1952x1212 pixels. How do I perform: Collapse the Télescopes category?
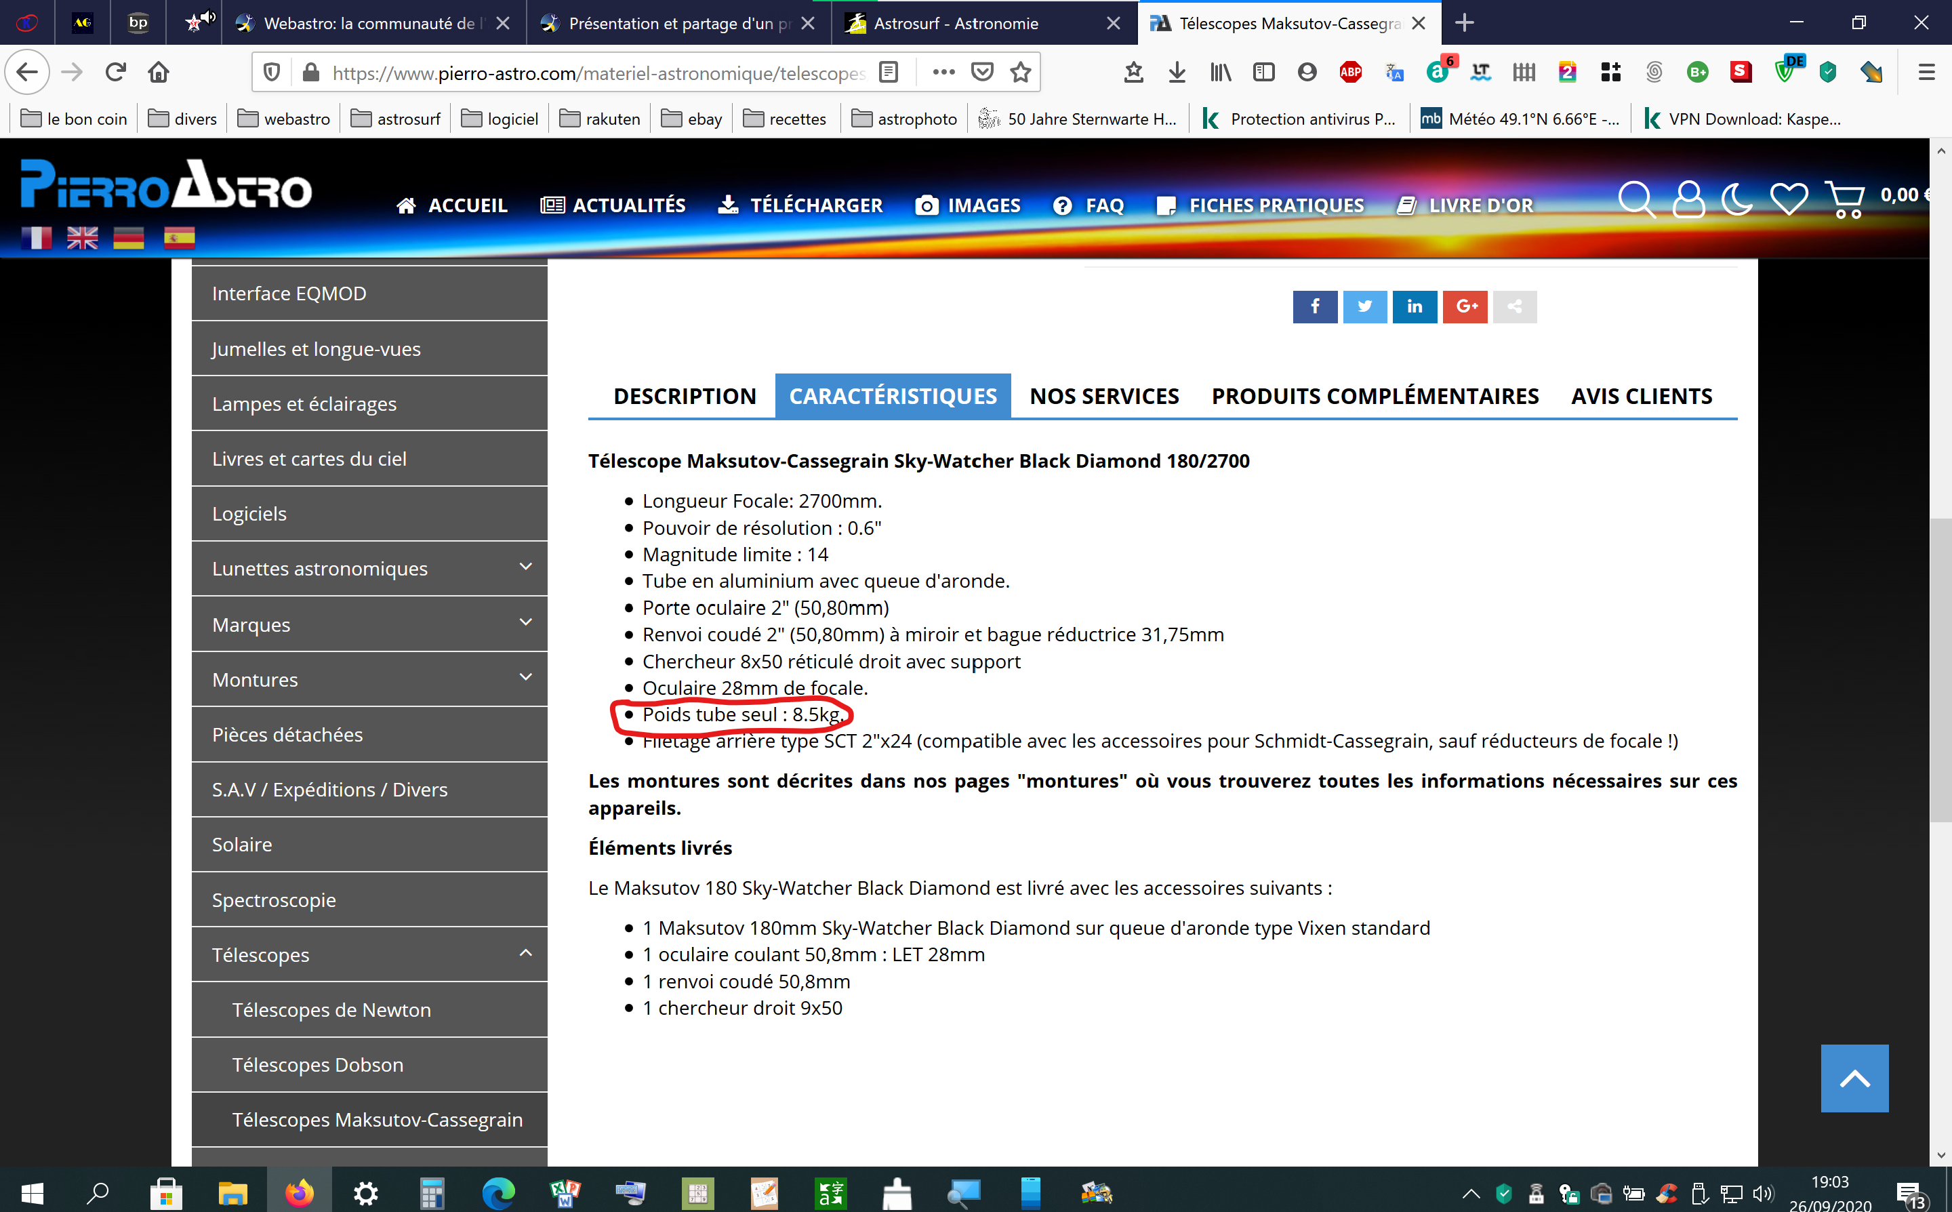526,954
